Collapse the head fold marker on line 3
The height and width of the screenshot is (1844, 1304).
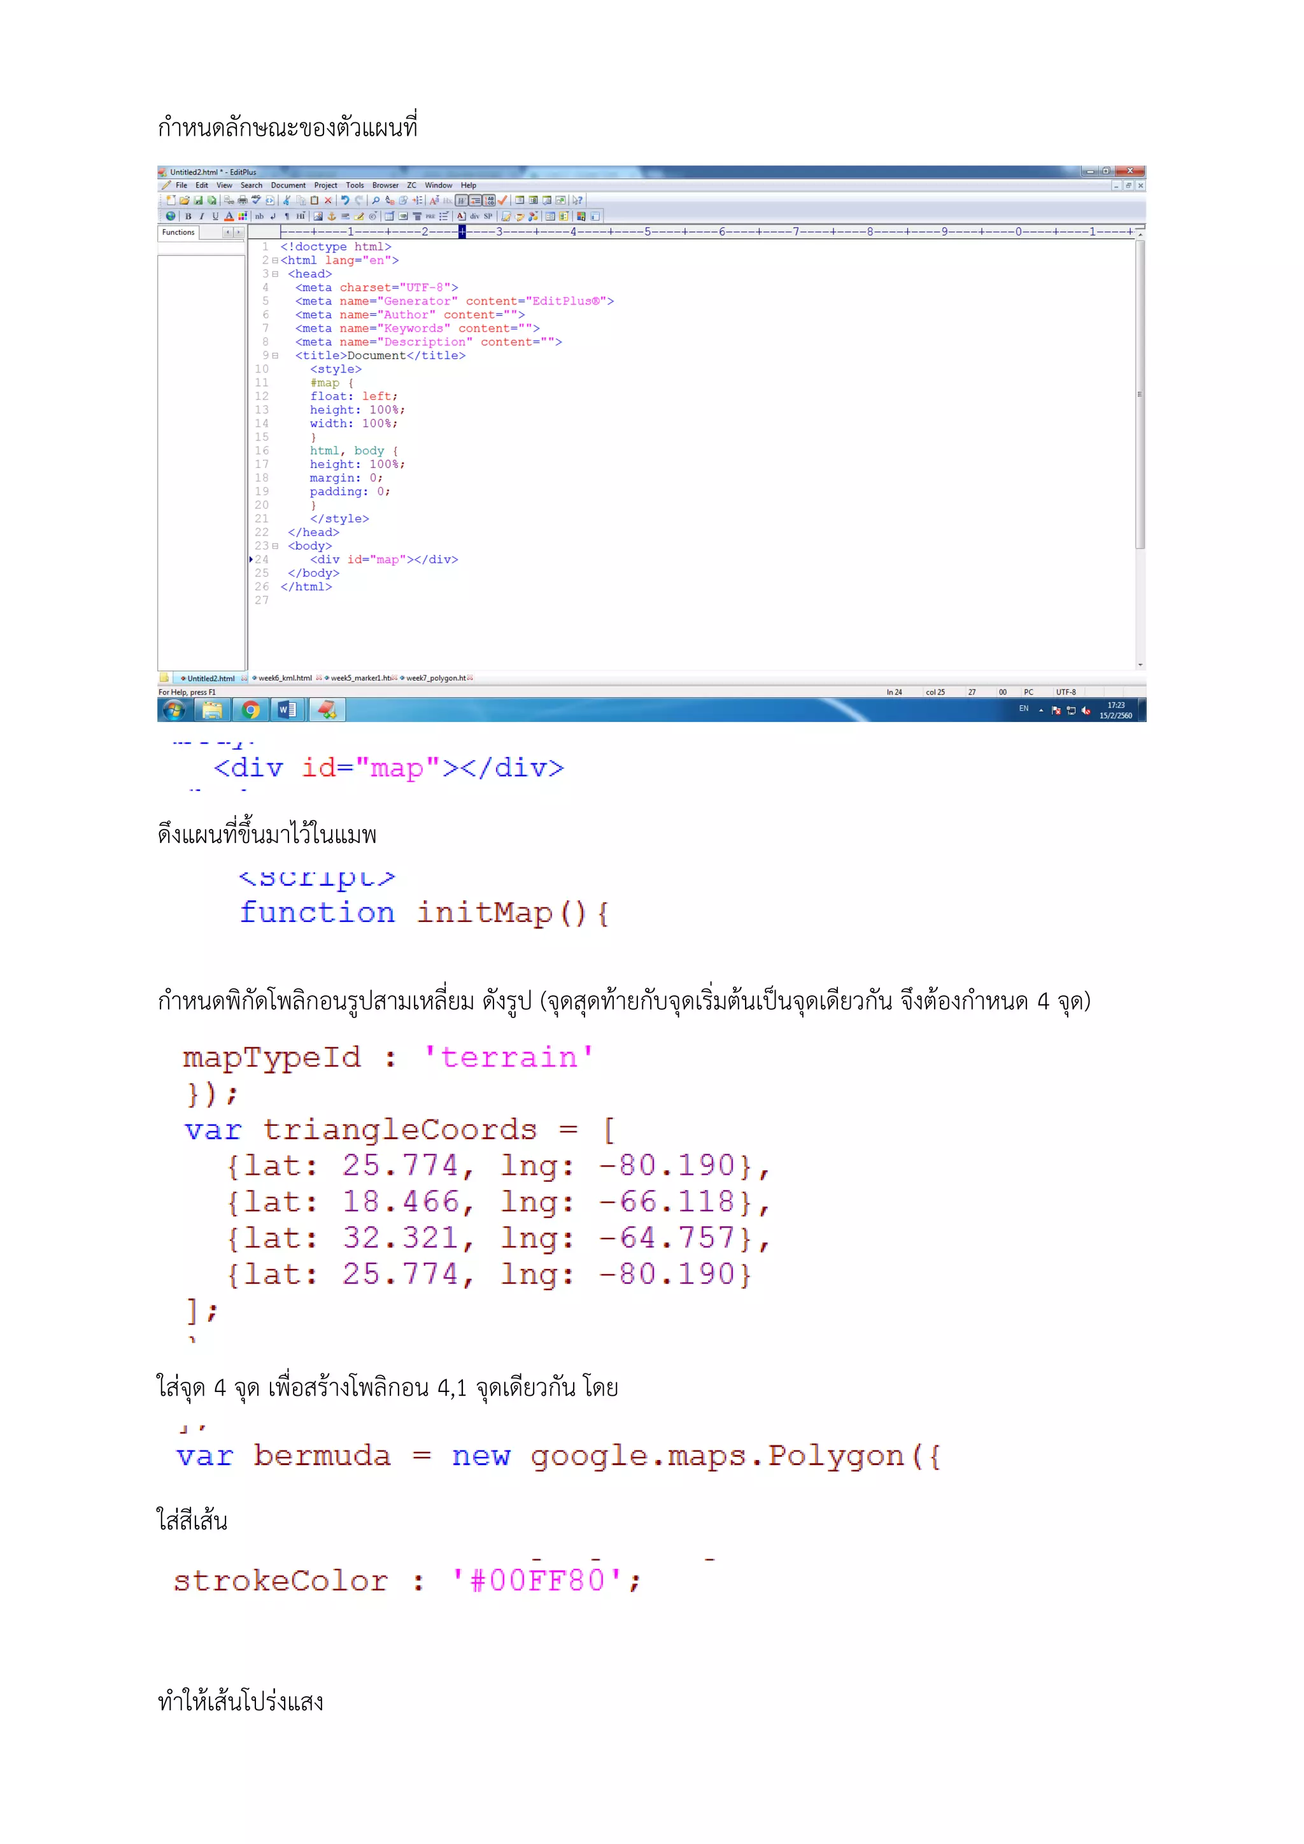click(274, 274)
